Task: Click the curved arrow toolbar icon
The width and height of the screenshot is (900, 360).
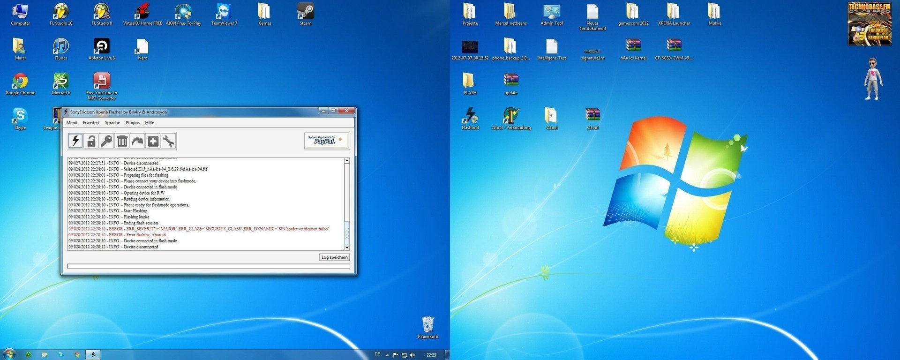Action: [137, 141]
